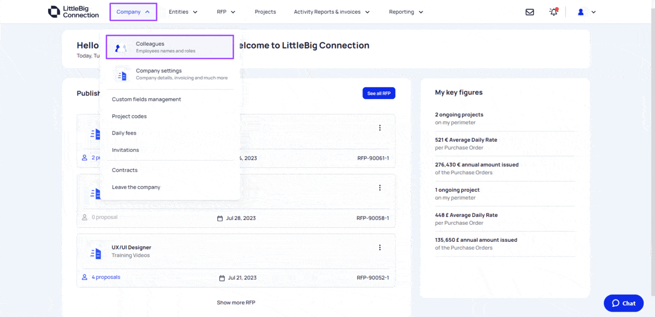The height and width of the screenshot is (317, 655).
Task: Expand the user account chevron
Action: [594, 12]
